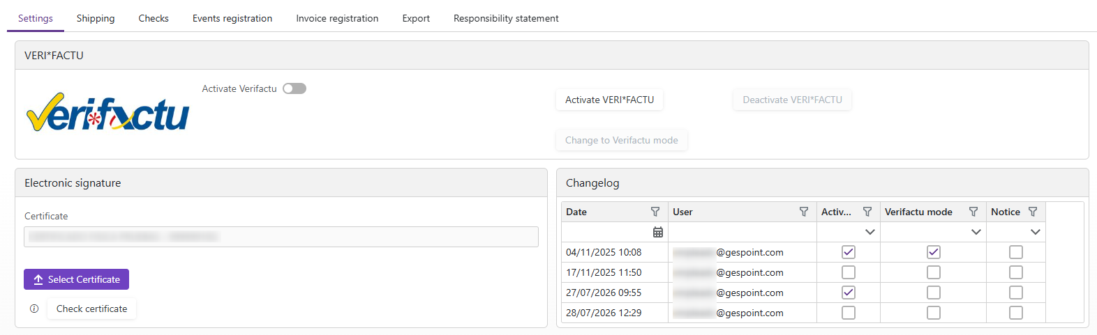Sort by the Activ... column header
Image resolution: width=1097 pixels, height=335 pixels.
[x=836, y=212]
